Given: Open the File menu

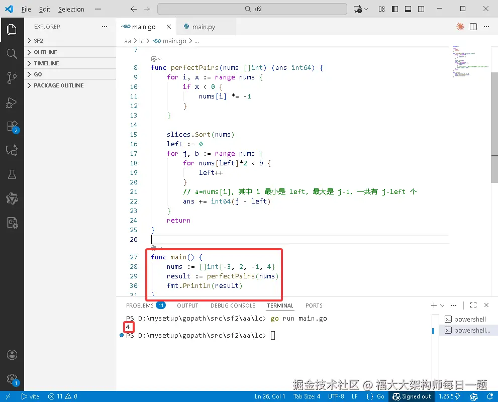Looking at the screenshot, I should click(26, 9).
